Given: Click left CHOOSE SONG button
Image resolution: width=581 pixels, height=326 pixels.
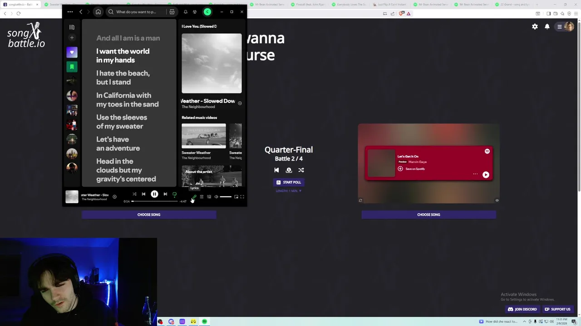Looking at the screenshot, I should [149, 215].
